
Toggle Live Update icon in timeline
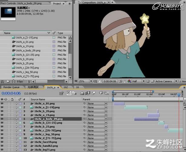[x=69, y=93]
